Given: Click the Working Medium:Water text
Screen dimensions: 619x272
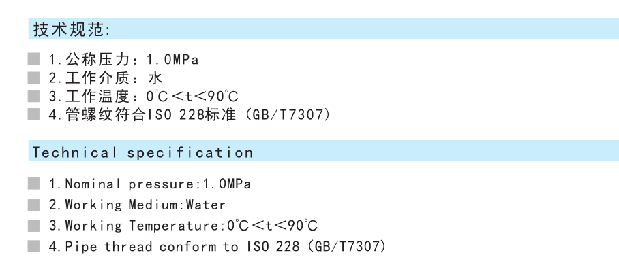Looking at the screenshot, I should tap(145, 205).
